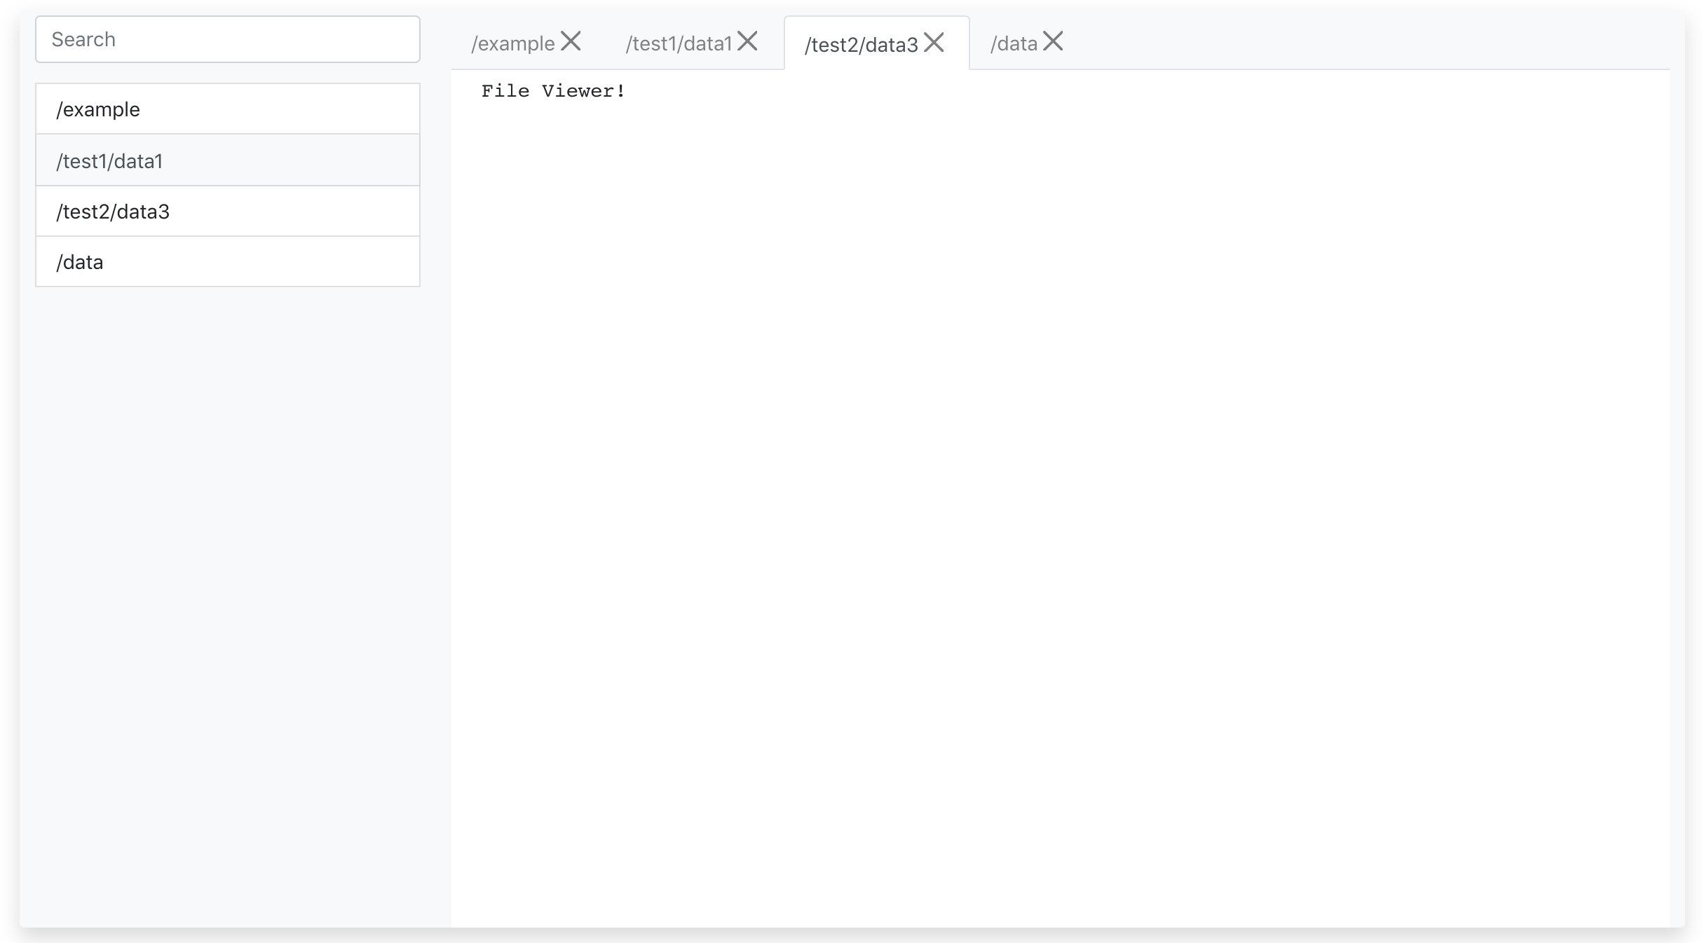This screenshot has height=943, width=1702.
Task: Click the gap between Search box and file list
Action: 228,73
